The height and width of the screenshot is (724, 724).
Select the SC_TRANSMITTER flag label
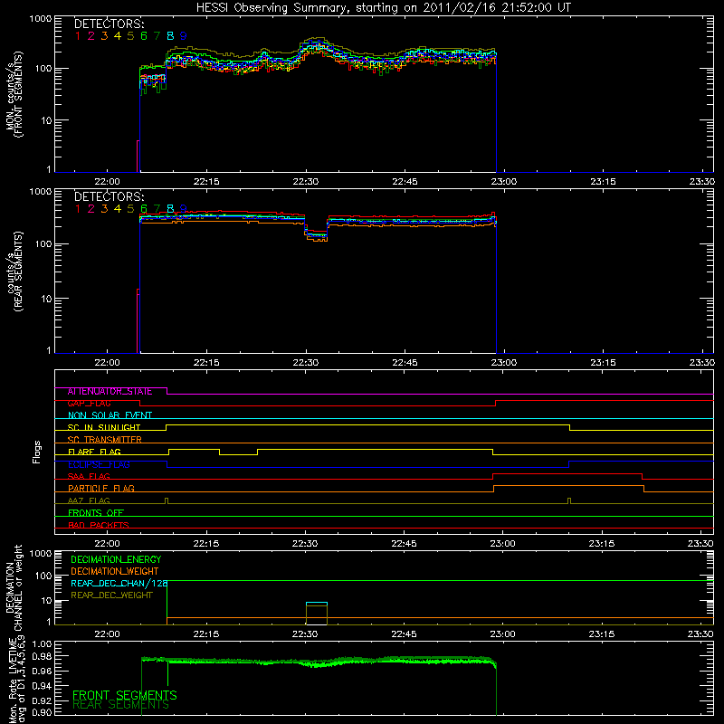pyautogui.click(x=104, y=440)
